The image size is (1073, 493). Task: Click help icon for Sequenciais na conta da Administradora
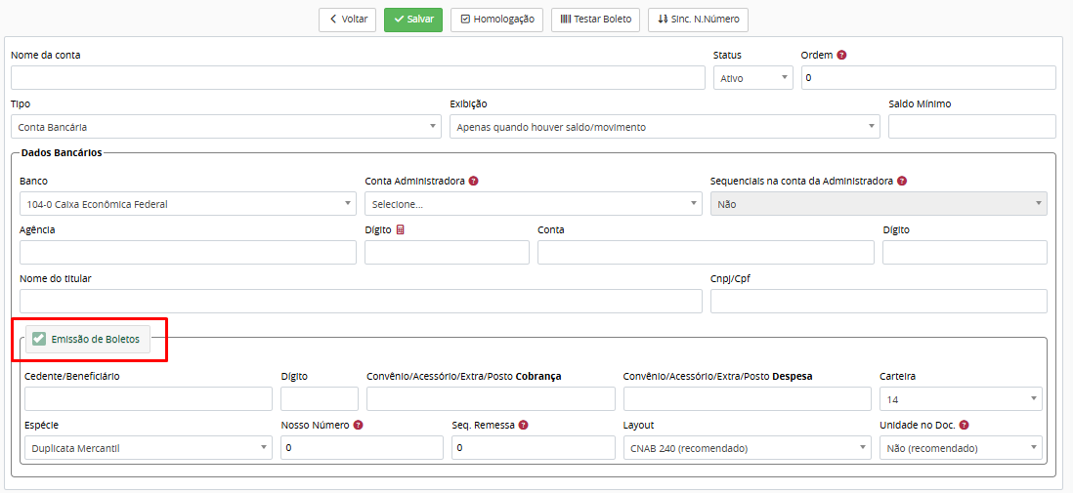pyautogui.click(x=902, y=181)
